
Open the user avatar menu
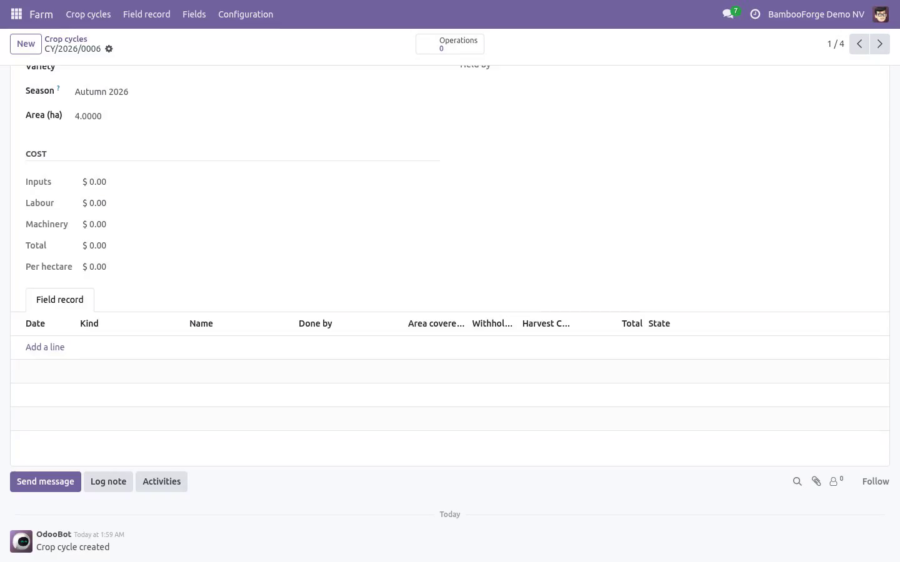coord(881,14)
